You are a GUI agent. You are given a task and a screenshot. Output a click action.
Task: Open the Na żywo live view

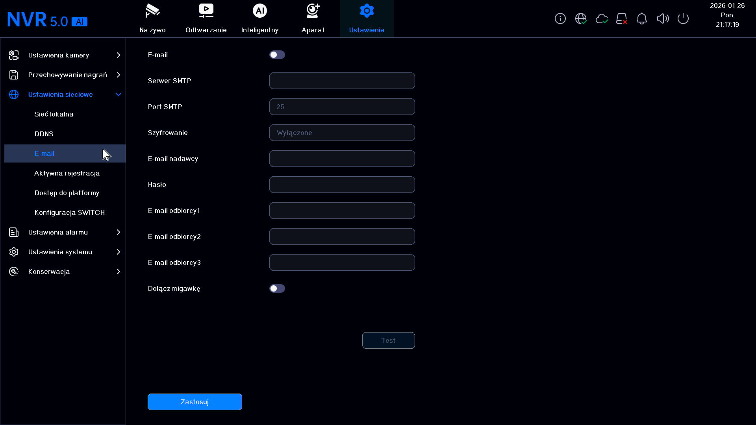pos(153,18)
